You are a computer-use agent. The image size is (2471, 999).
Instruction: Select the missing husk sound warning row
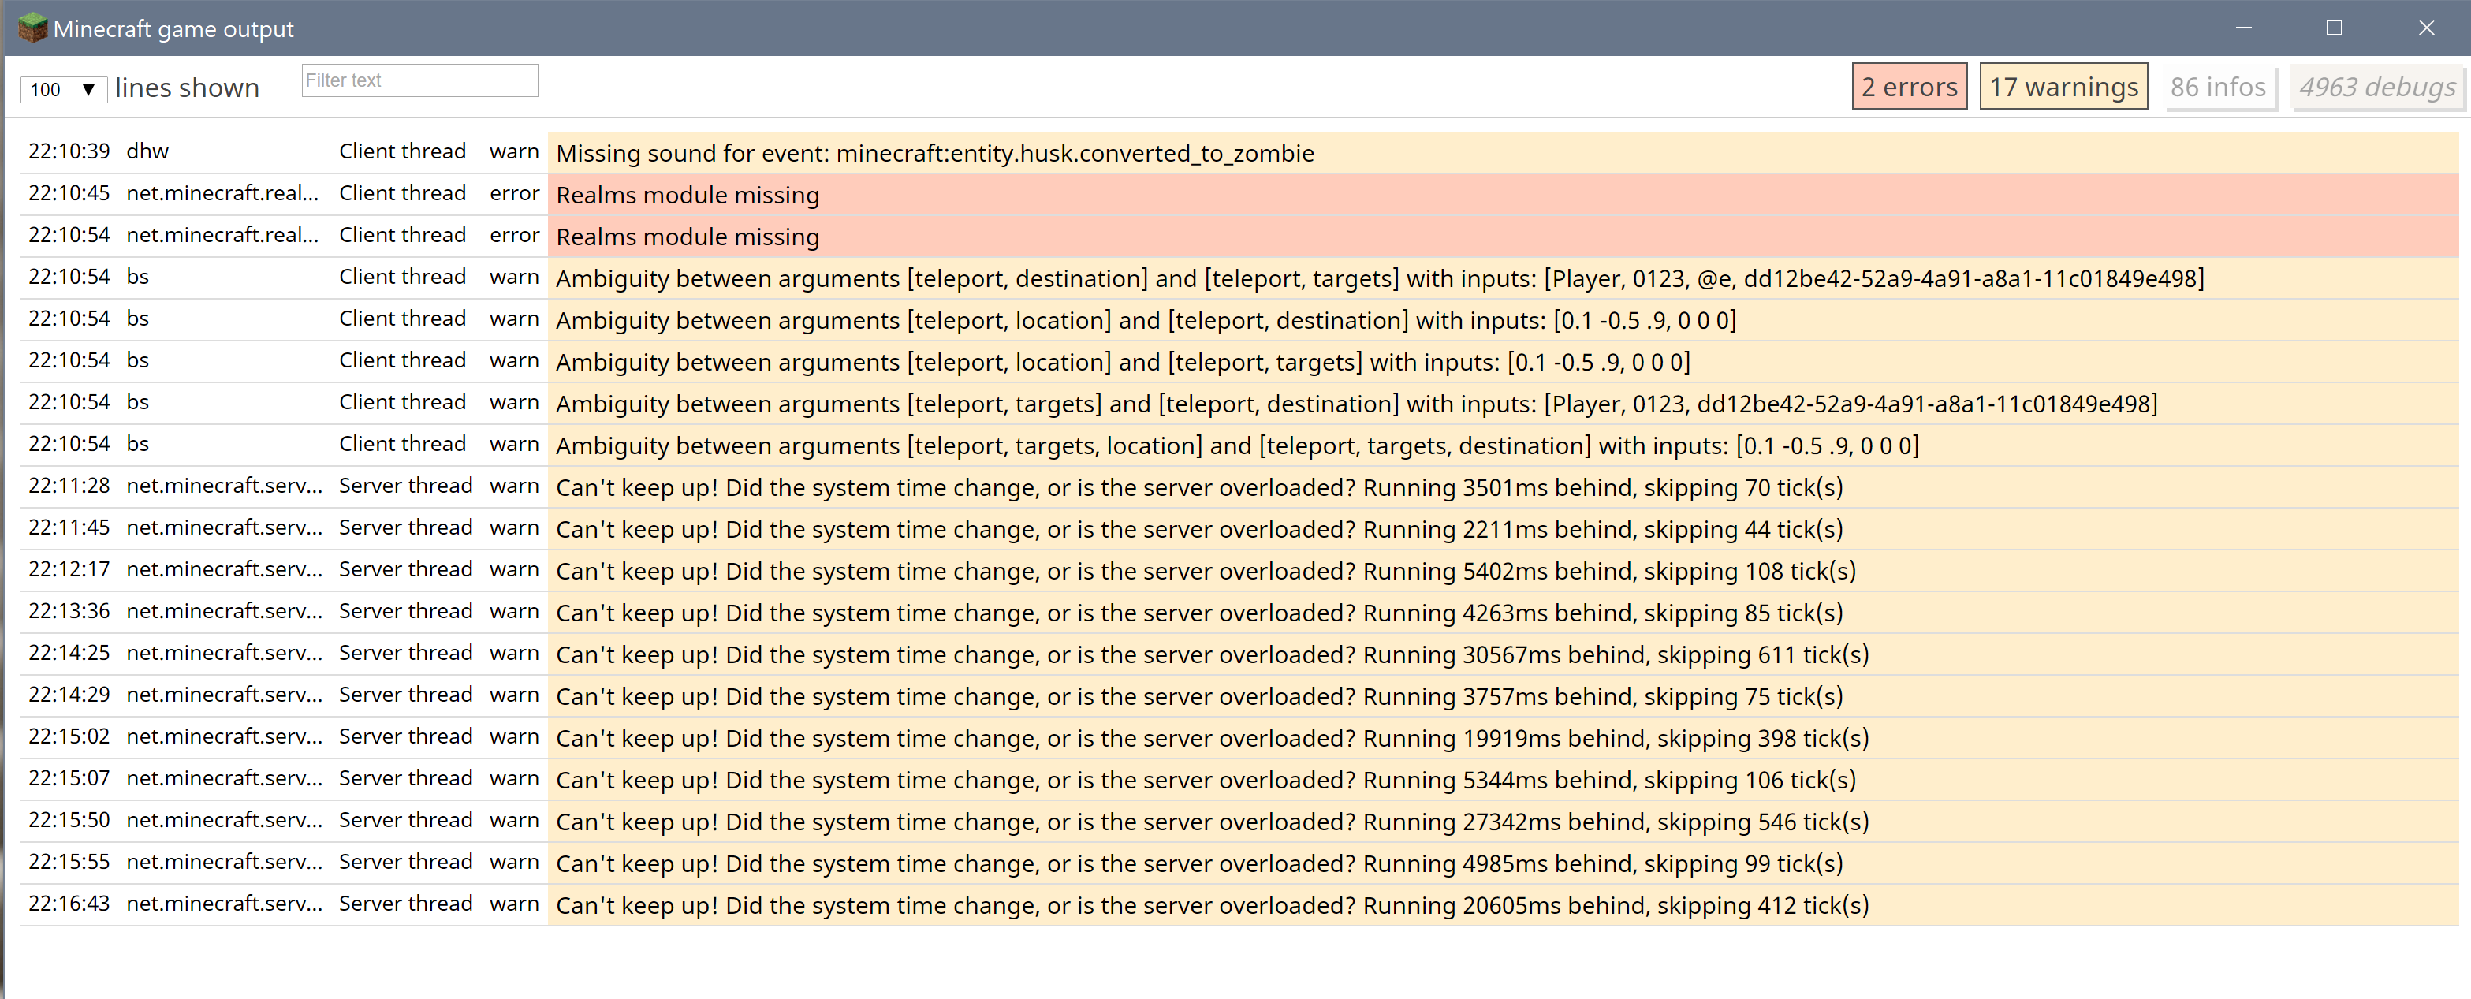[934, 154]
